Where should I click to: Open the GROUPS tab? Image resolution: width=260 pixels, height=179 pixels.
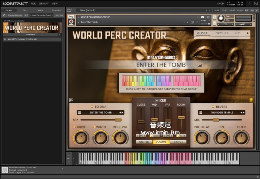click(x=222, y=33)
